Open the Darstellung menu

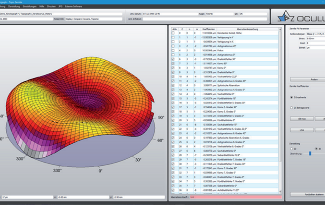[x=14, y=7]
